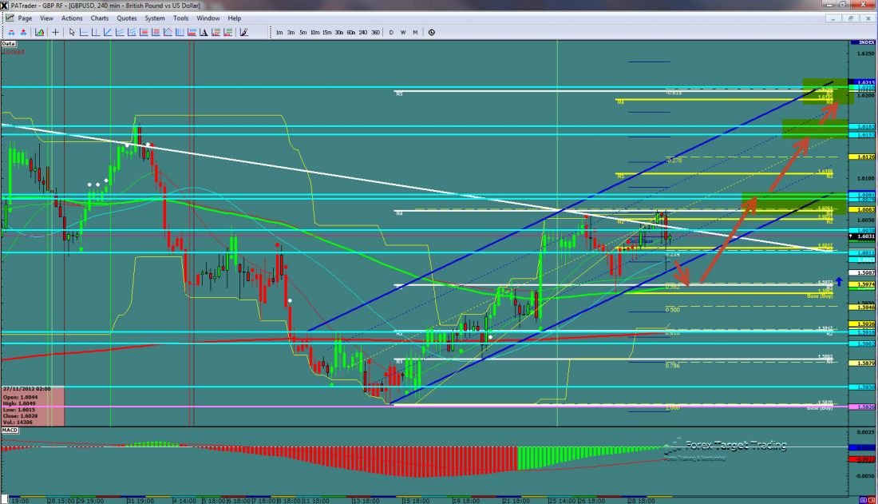Click the MACD indicator panel label
The height and width of the screenshot is (504, 878).
(x=10, y=431)
